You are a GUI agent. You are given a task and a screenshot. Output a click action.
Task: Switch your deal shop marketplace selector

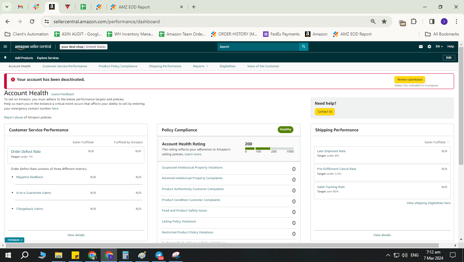click(x=84, y=47)
